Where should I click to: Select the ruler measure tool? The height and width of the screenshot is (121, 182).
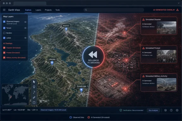[x=34, y=97]
